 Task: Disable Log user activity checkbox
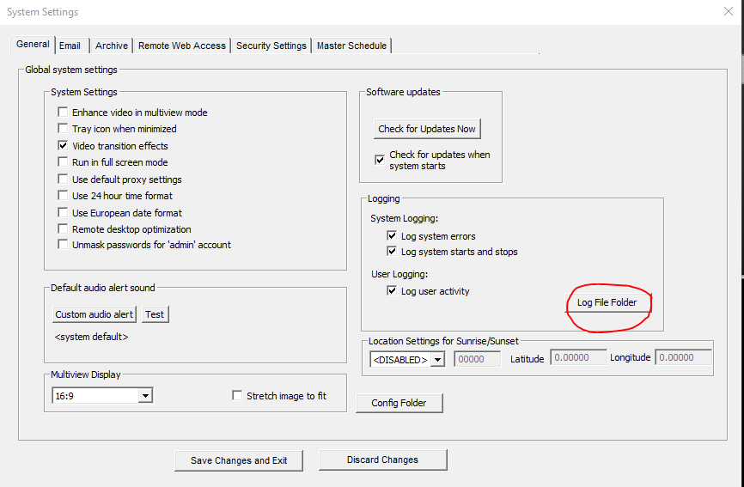(x=392, y=290)
